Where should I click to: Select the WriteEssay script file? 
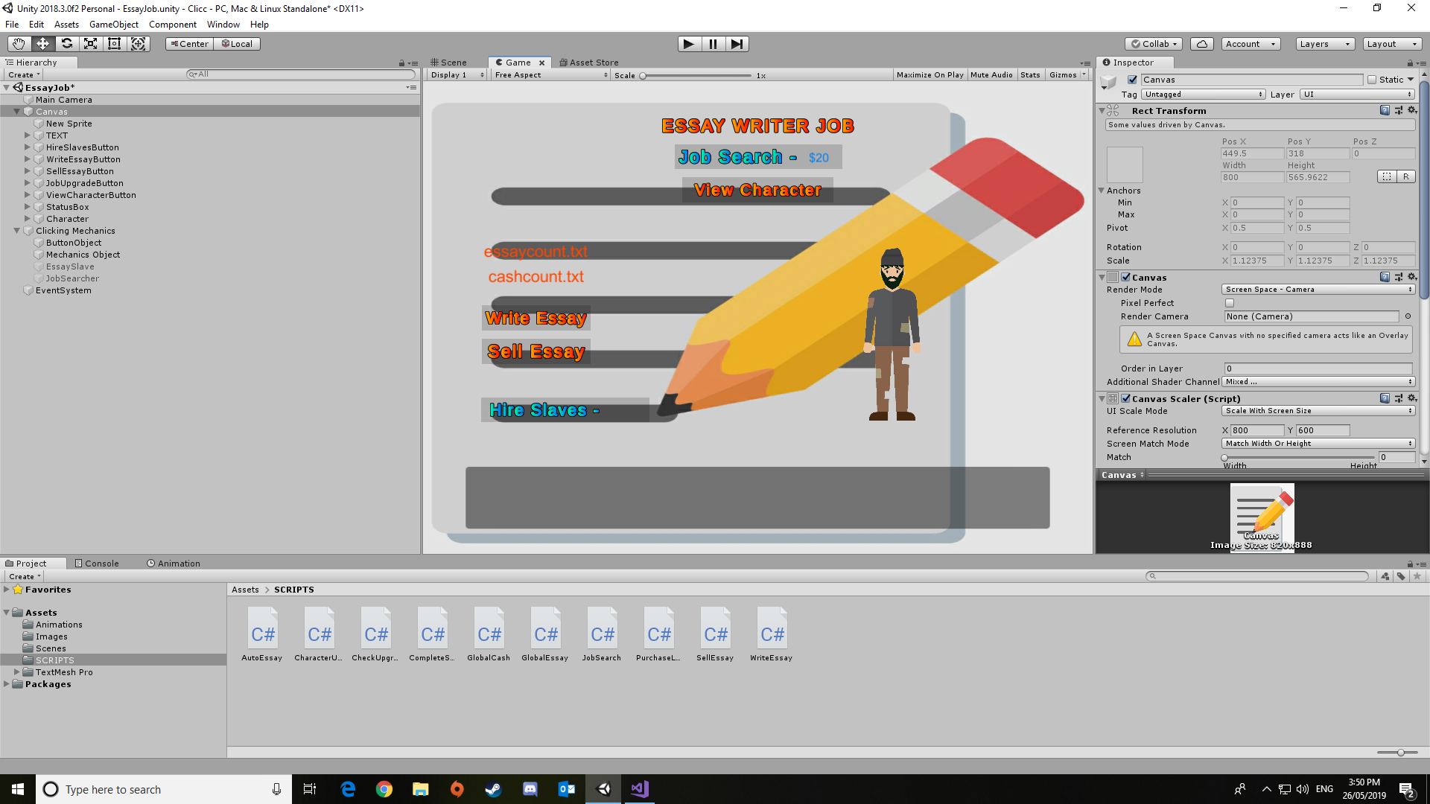click(772, 634)
